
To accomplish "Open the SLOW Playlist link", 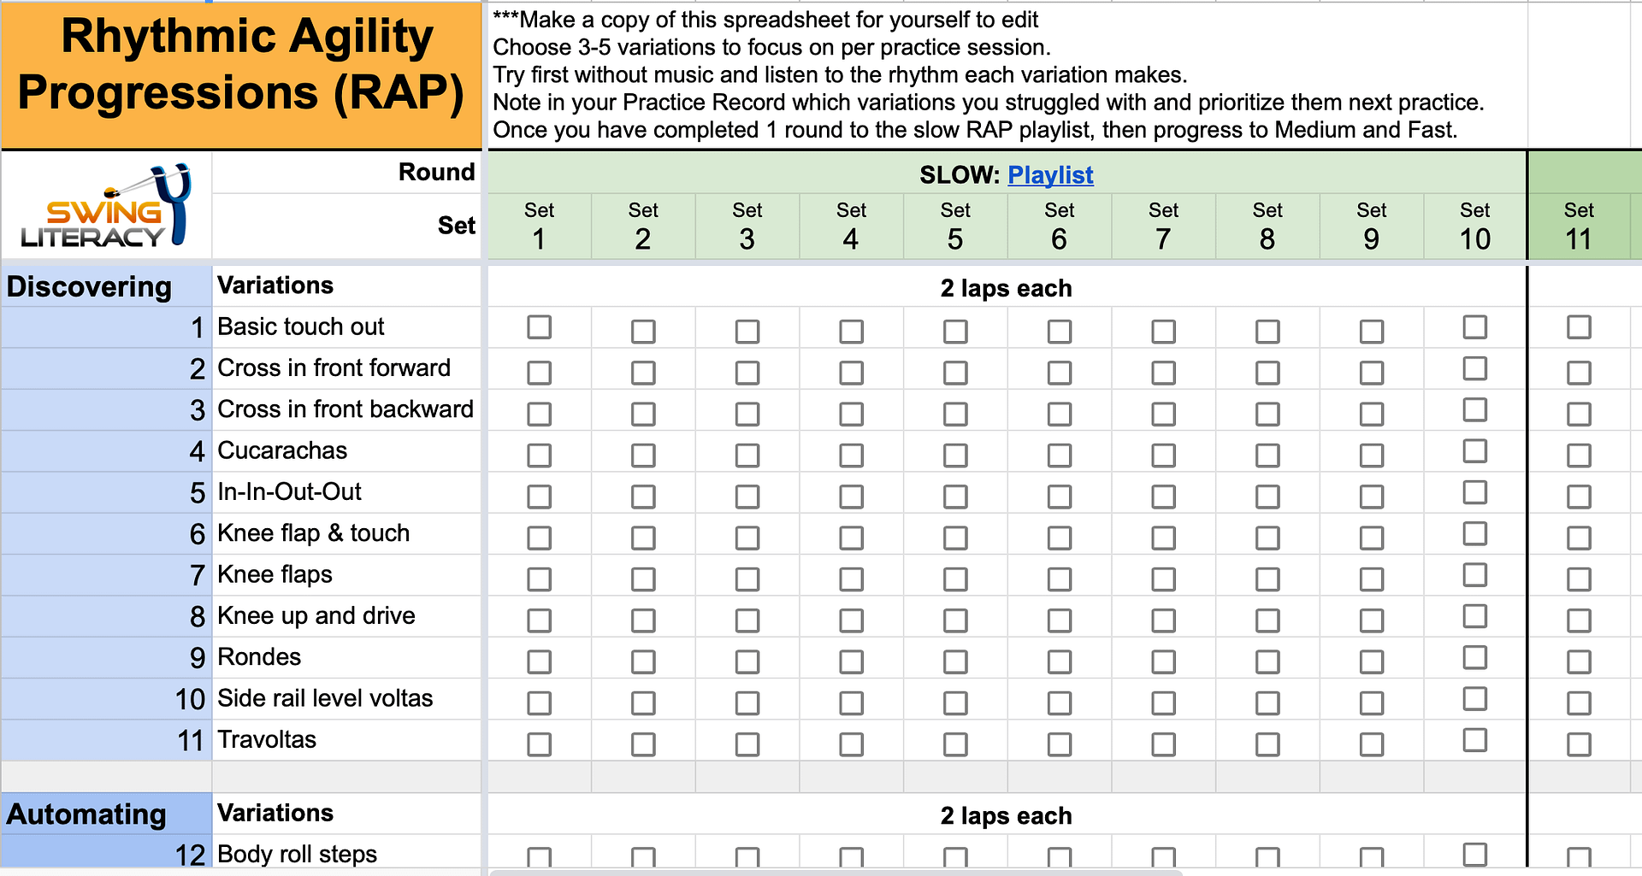I will pyautogui.click(x=1050, y=175).
